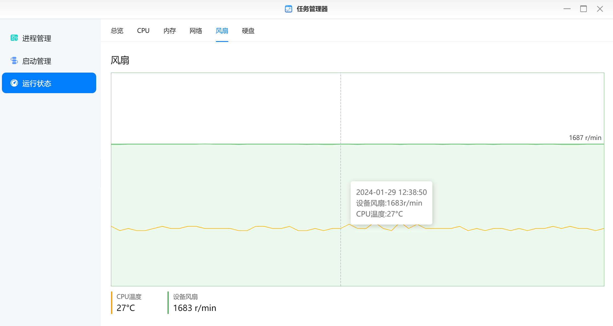Select the Running Status (运行状态) menu item
Image resolution: width=613 pixels, height=326 pixels.
click(37, 83)
